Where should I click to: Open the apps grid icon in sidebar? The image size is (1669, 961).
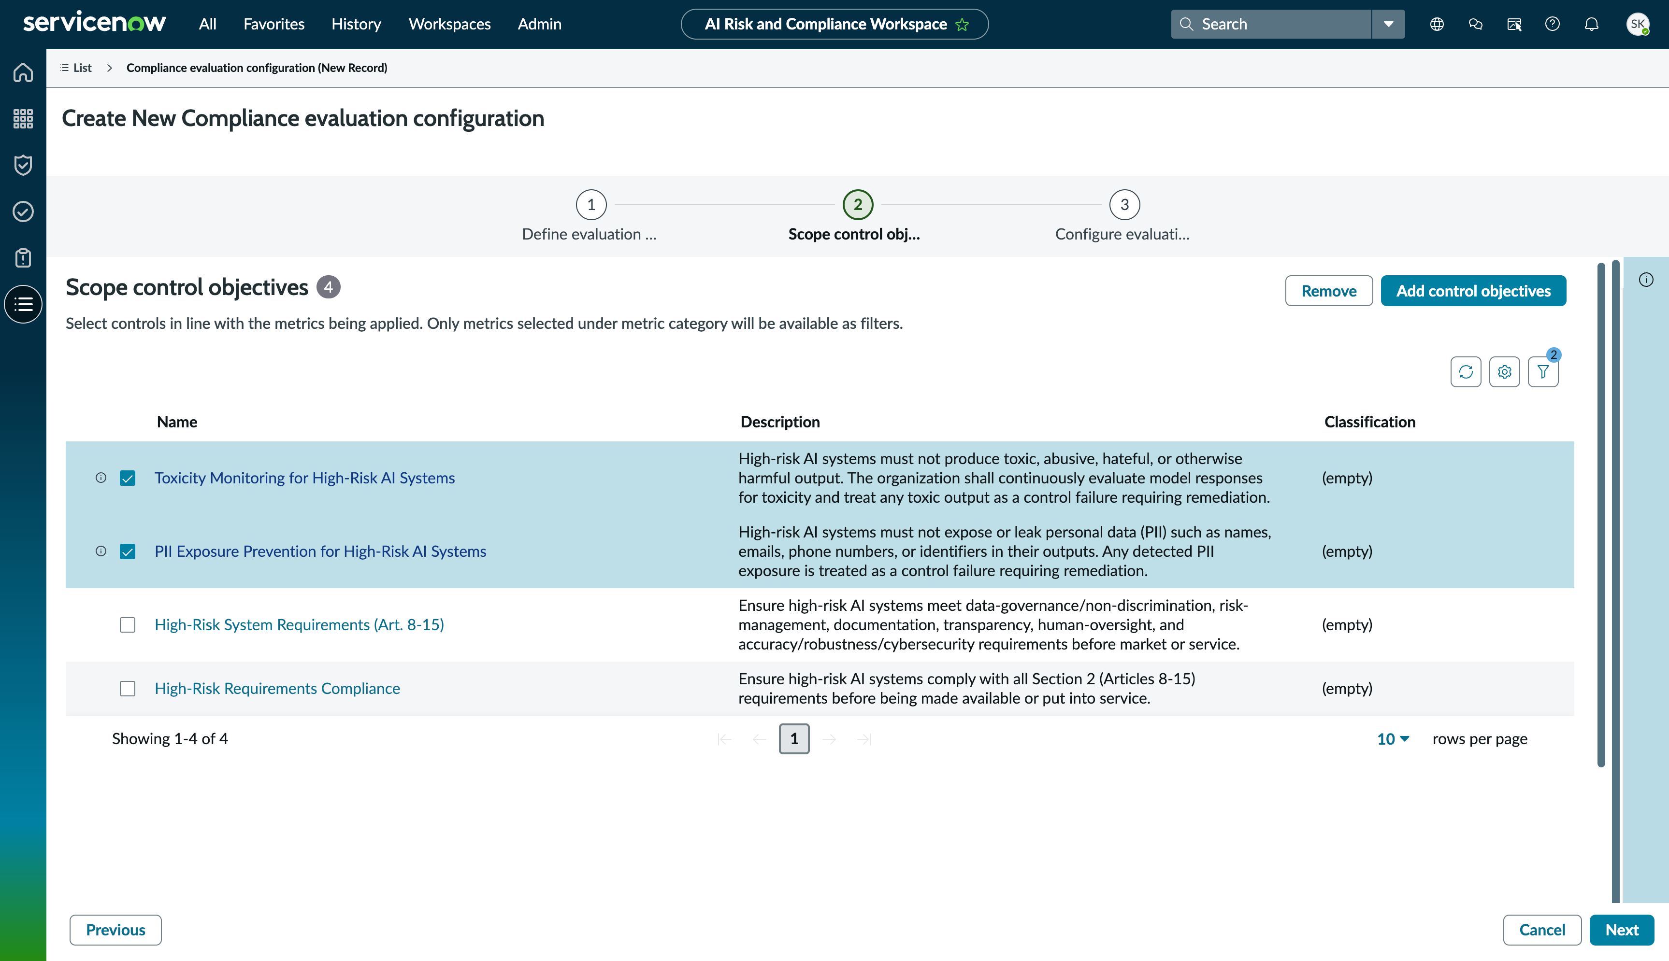pos(23,119)
